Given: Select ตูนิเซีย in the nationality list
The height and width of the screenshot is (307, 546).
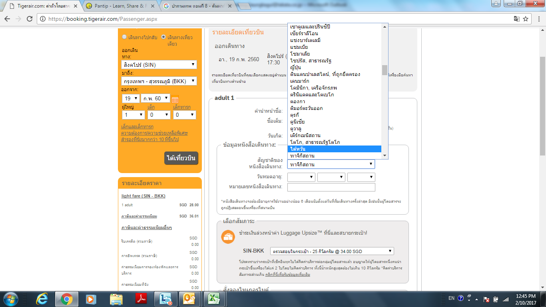Looking at the screenshot, I should (335, 122).
